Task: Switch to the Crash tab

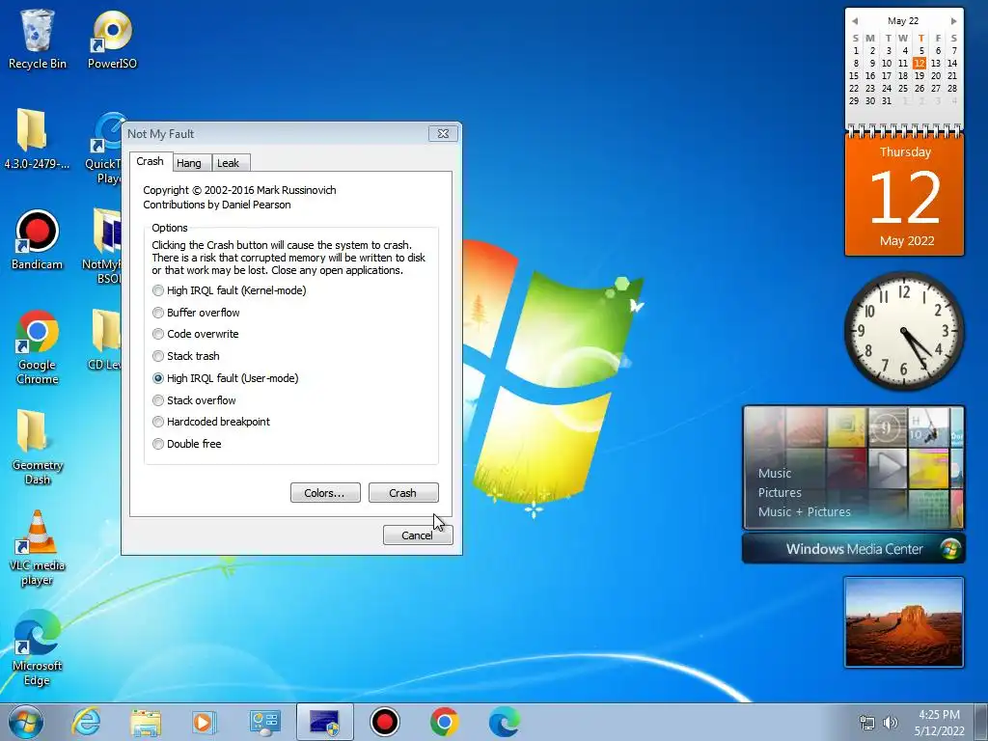Action: click(x=150, y=161)
